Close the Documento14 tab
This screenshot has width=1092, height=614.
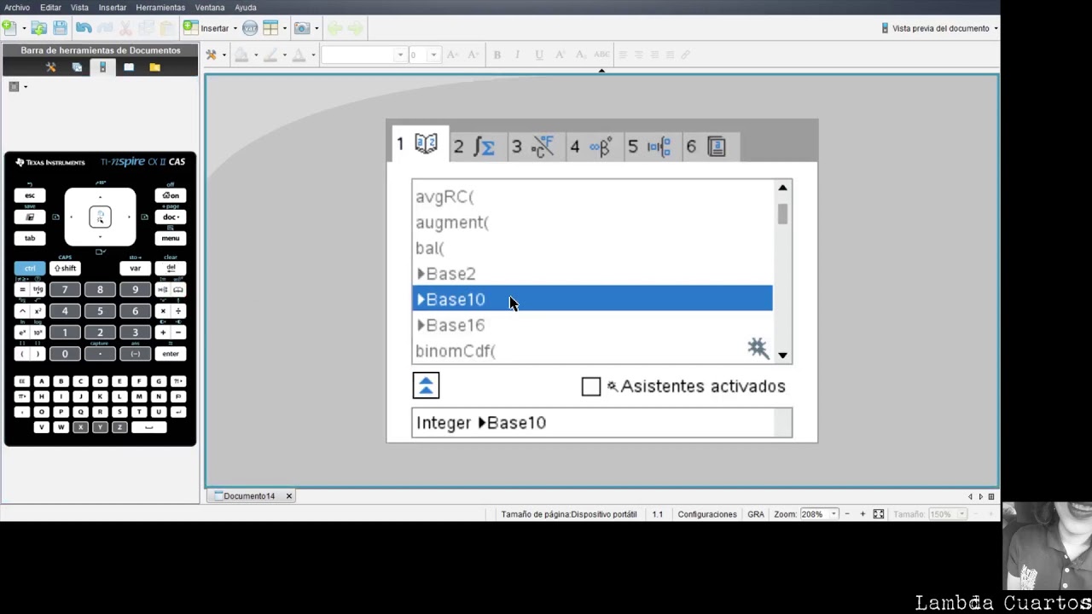(x=288, y=496)
